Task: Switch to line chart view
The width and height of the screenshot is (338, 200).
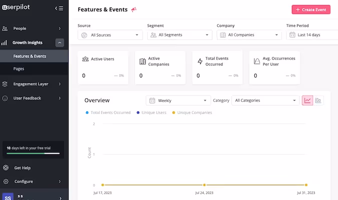Action: (x=307, y=100)
